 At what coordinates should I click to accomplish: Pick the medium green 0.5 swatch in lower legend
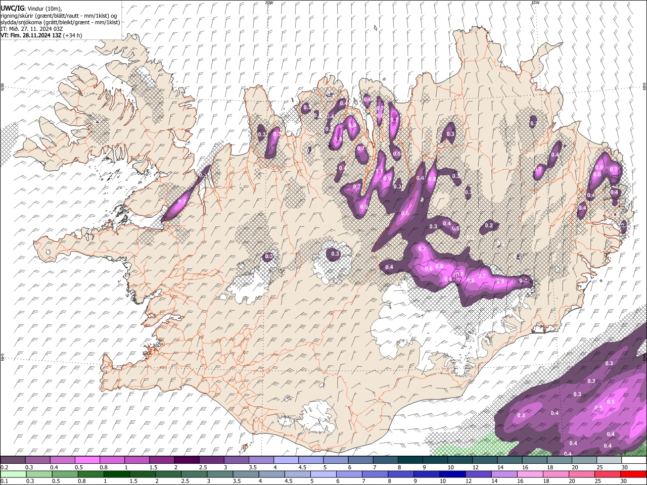(x=65, y=474)
